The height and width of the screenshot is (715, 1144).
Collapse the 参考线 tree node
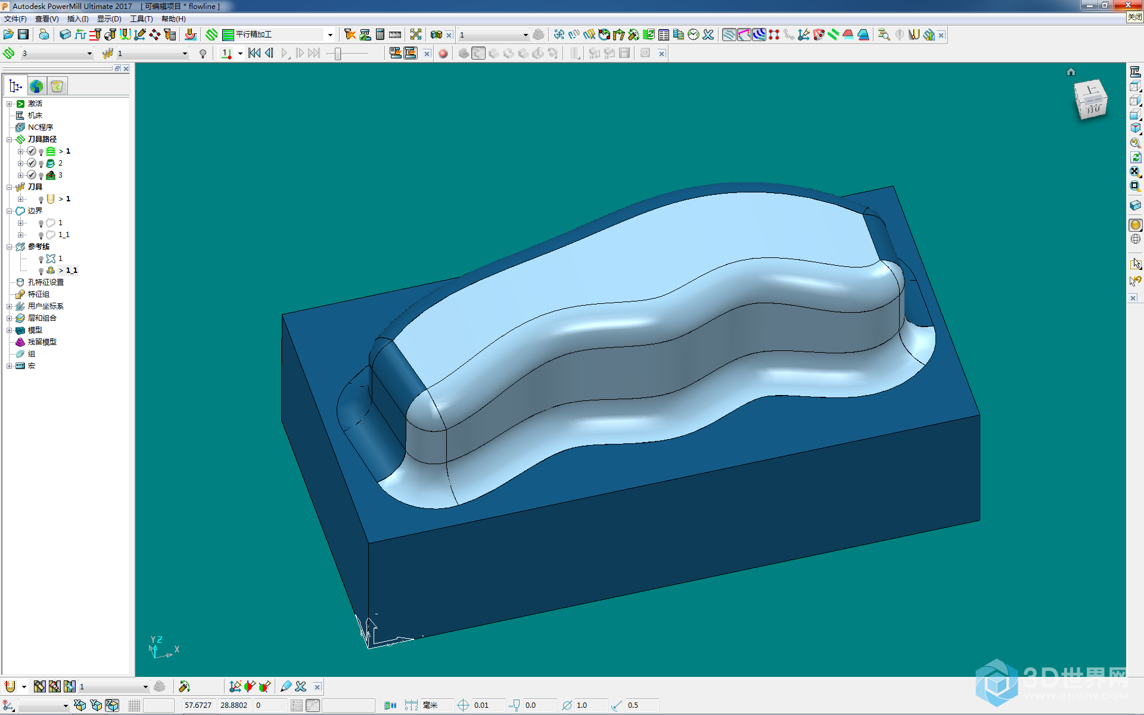[9, 247]
